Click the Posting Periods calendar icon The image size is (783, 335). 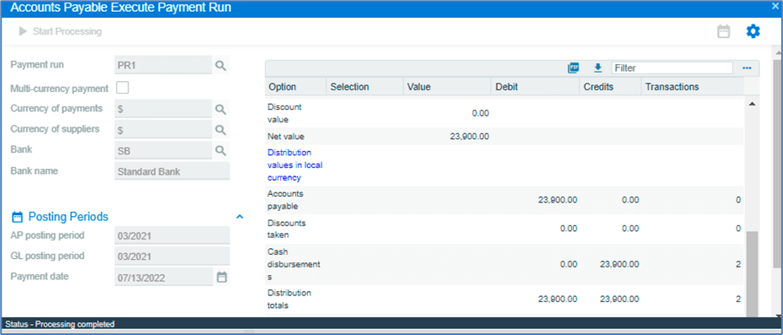[x=17, y=217]
